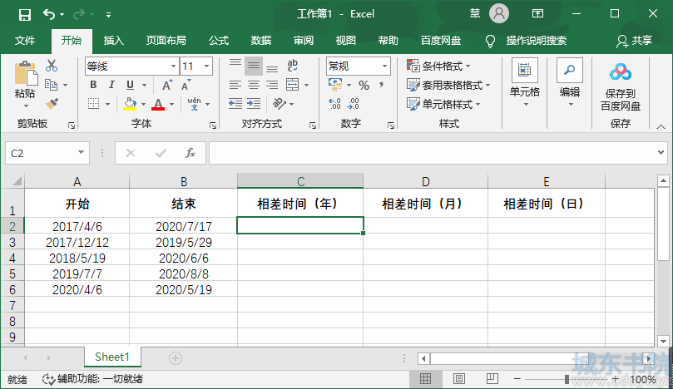Collapse the ribbon with the chevron
This screenshot has height=389, width=673.
pyautogui.click(x=661, y=126)
